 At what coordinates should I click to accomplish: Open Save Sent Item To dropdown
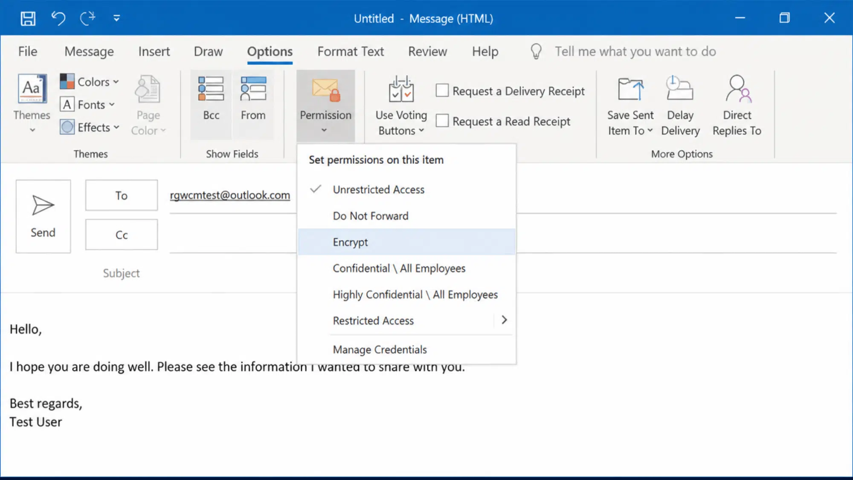click(630, 105)
